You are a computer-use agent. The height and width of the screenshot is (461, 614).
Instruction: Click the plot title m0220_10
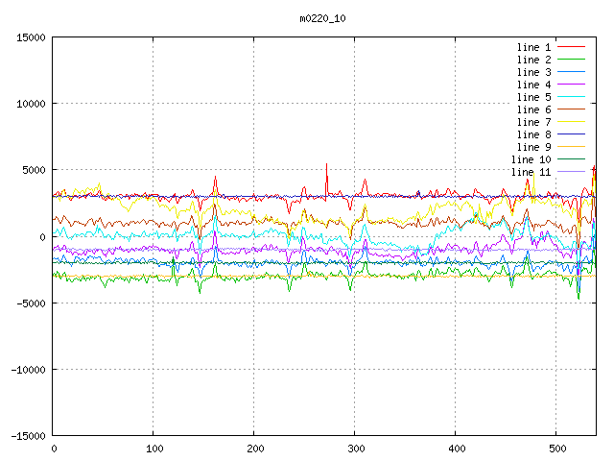pyautogui.click(x=321, y=18)
